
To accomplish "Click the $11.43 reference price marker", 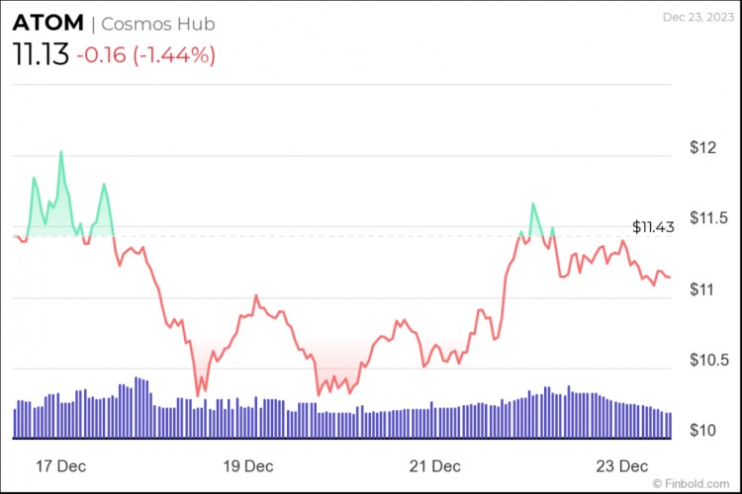I will coord(653,227).
